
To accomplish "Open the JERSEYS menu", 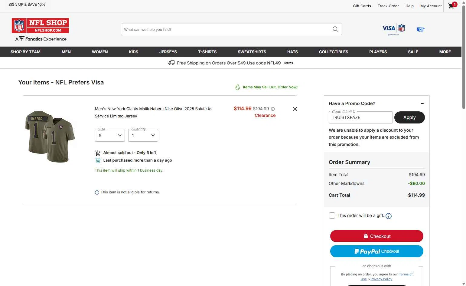I will 168,52.
